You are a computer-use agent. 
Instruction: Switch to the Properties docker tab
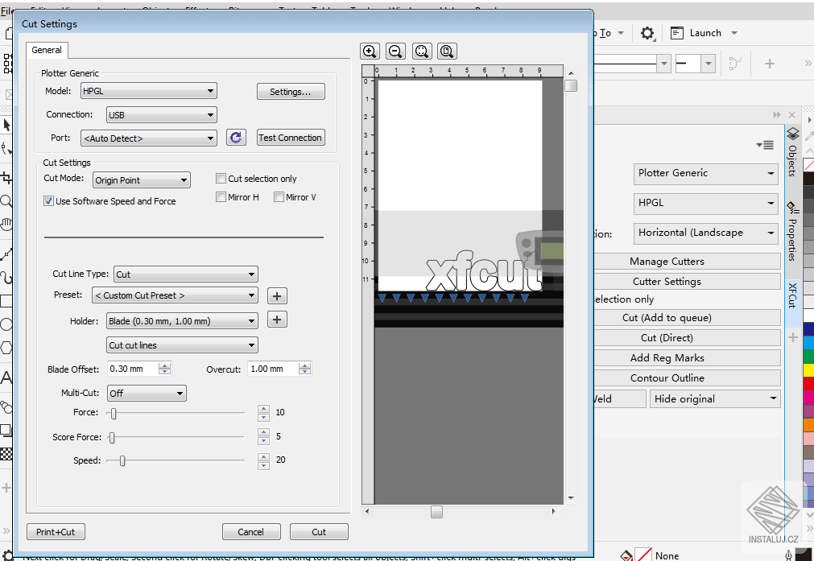(793, 232)
